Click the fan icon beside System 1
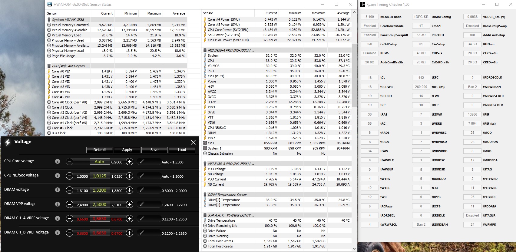The height and width of the screenshot is (252, 516). tap(205, 148)
